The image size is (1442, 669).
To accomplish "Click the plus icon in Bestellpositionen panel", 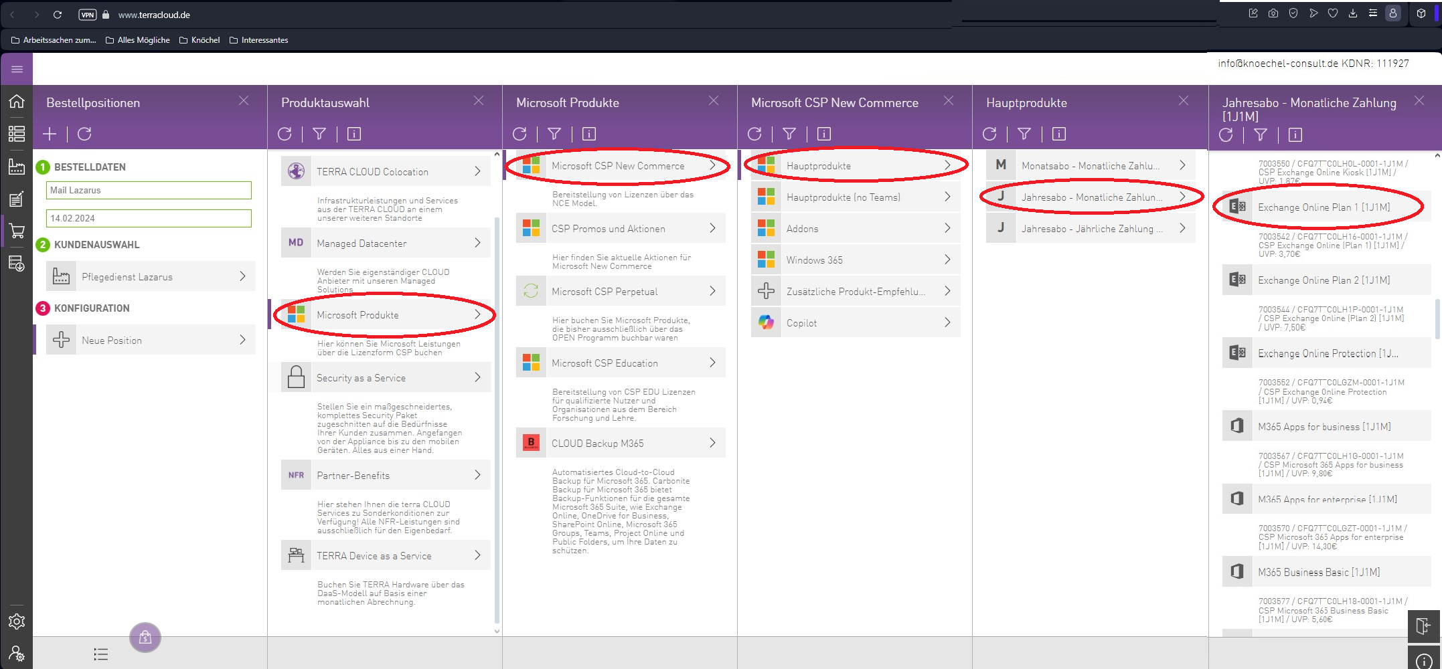I will (50, 134).
